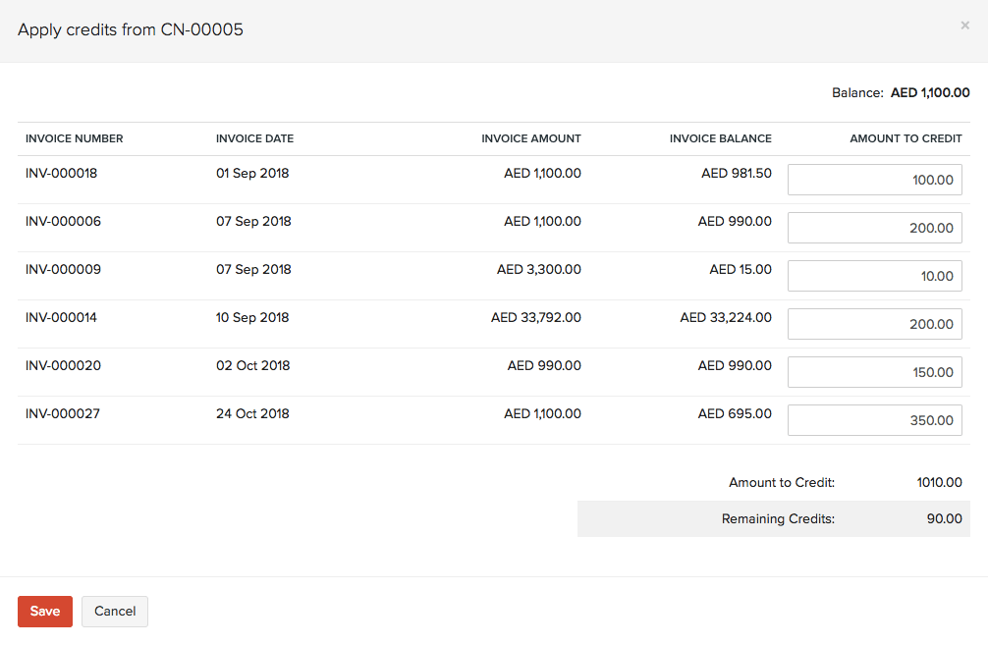The image size is (988, 645).
Task: Click the INVOICE DATE column header
Action: (254, 138)
